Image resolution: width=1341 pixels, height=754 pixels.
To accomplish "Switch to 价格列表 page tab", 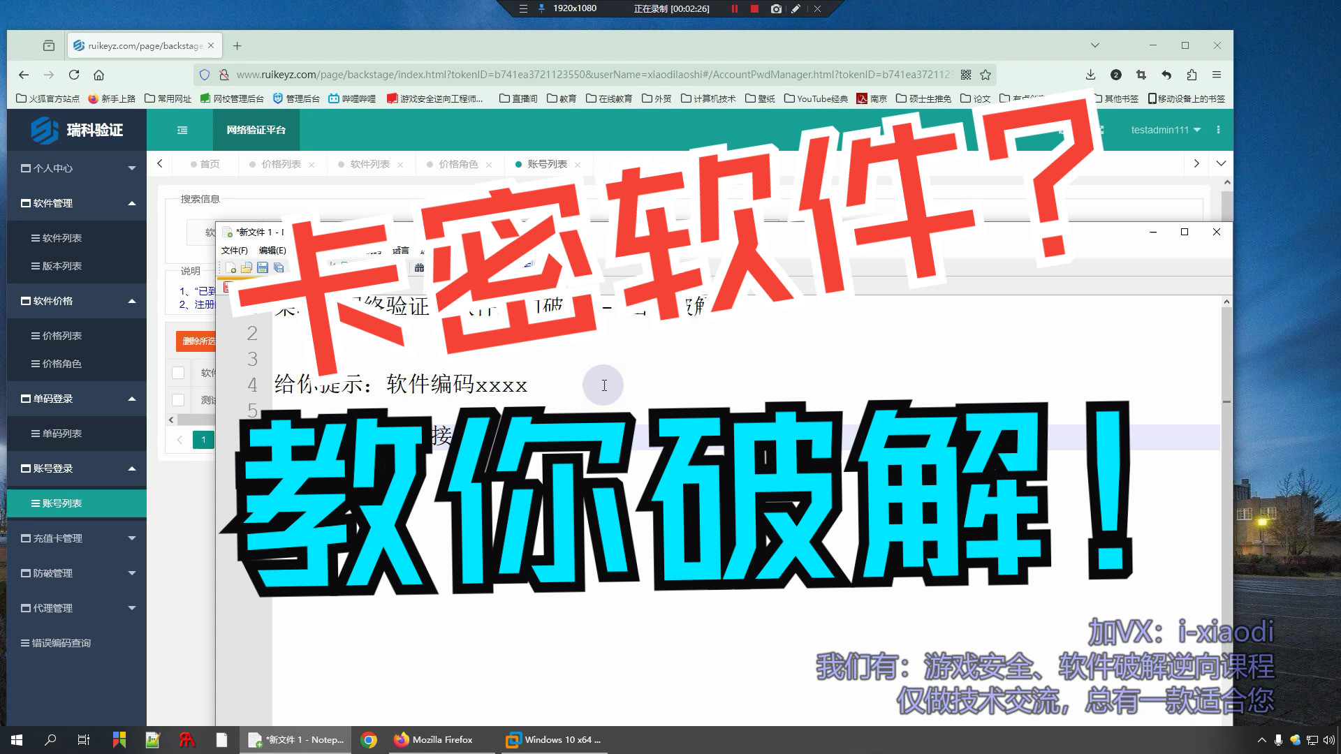I will (281, 164).
